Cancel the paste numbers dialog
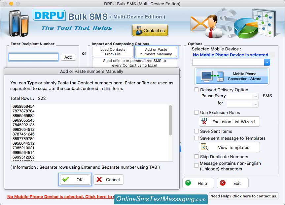The image size is (285, 205). tap(109, 180)
